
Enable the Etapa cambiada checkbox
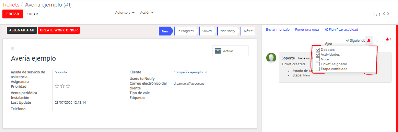pos(317,69)
